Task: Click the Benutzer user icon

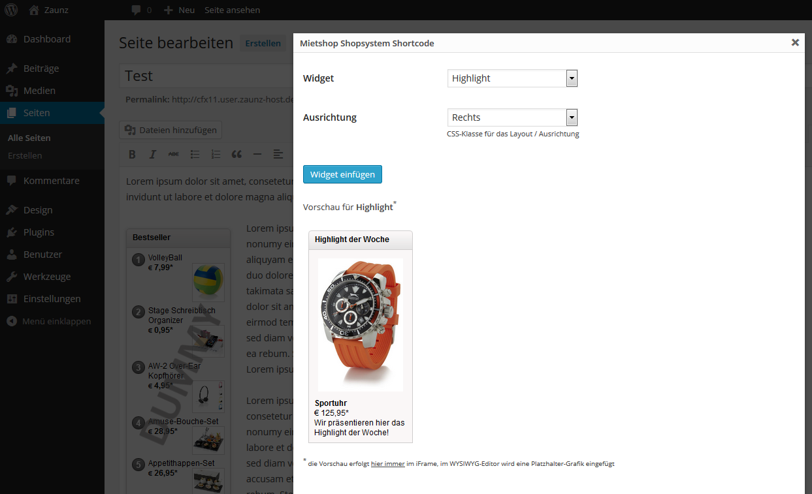Action: click(x=12, y=255)
